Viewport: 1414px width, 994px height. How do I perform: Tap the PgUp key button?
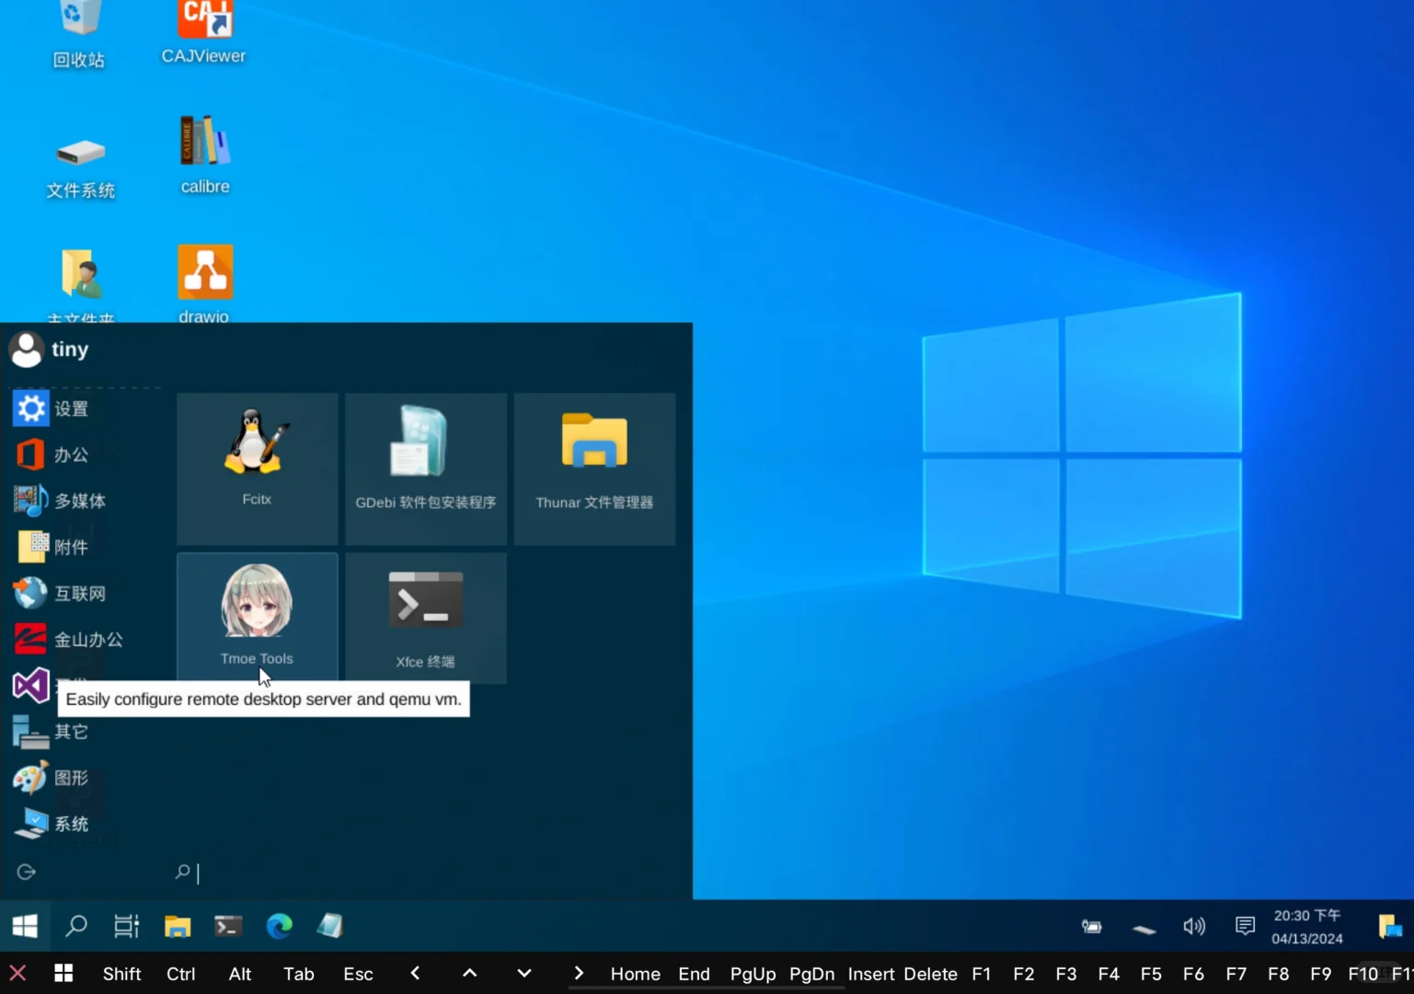pos(753,974)
